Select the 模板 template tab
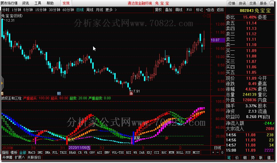Screen dimensions: 277x163 [x=14, y=152]
